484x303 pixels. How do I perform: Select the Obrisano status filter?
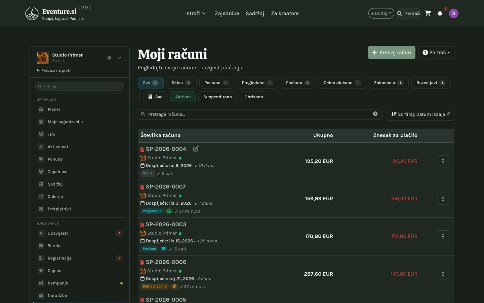(x=254, y=97)
